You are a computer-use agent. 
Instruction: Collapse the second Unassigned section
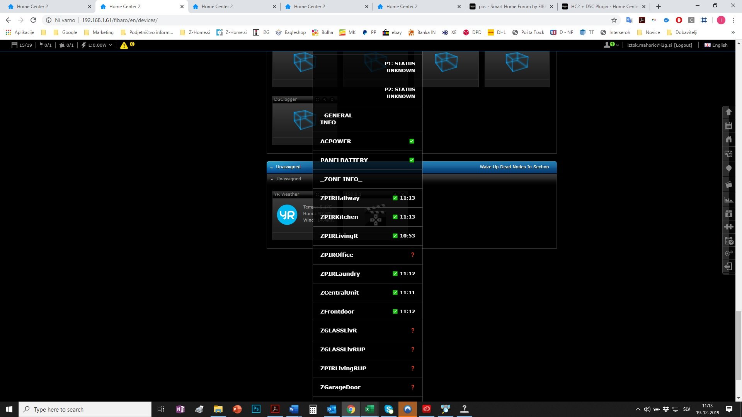pyautogui.click(x=272, y=179)
